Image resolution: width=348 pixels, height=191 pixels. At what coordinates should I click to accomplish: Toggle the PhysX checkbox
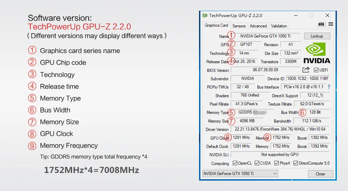click(276, 163)
